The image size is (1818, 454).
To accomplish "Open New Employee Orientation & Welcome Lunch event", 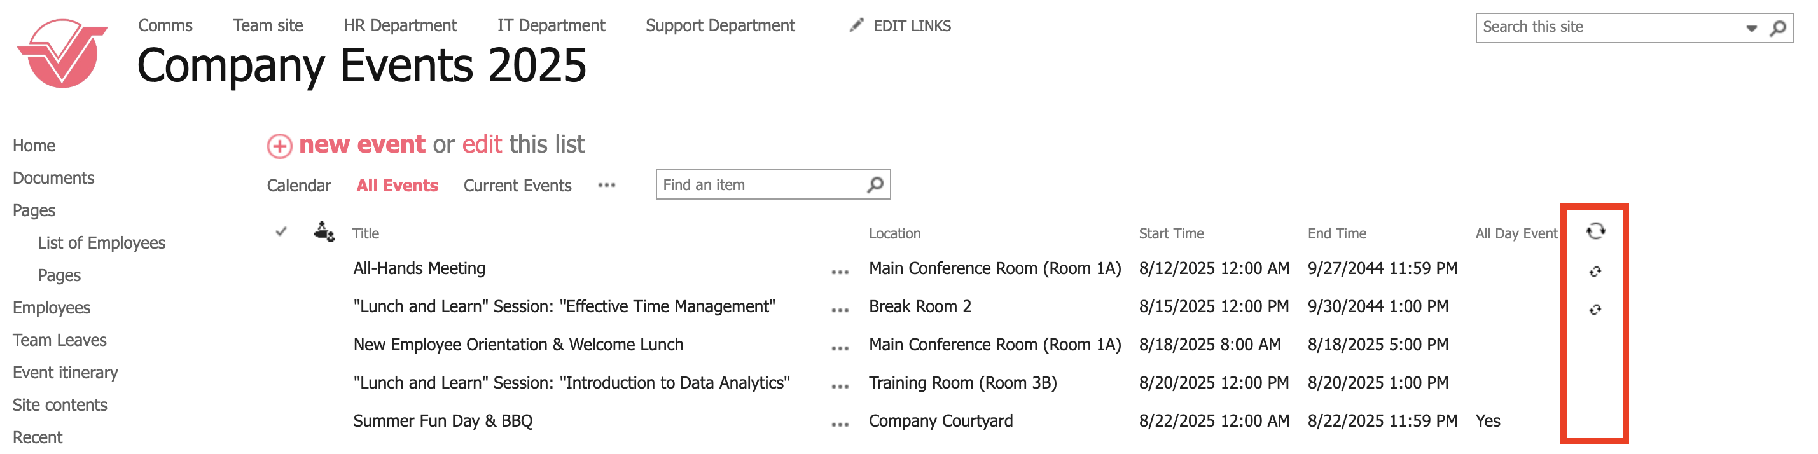I will tap(518, 345).
